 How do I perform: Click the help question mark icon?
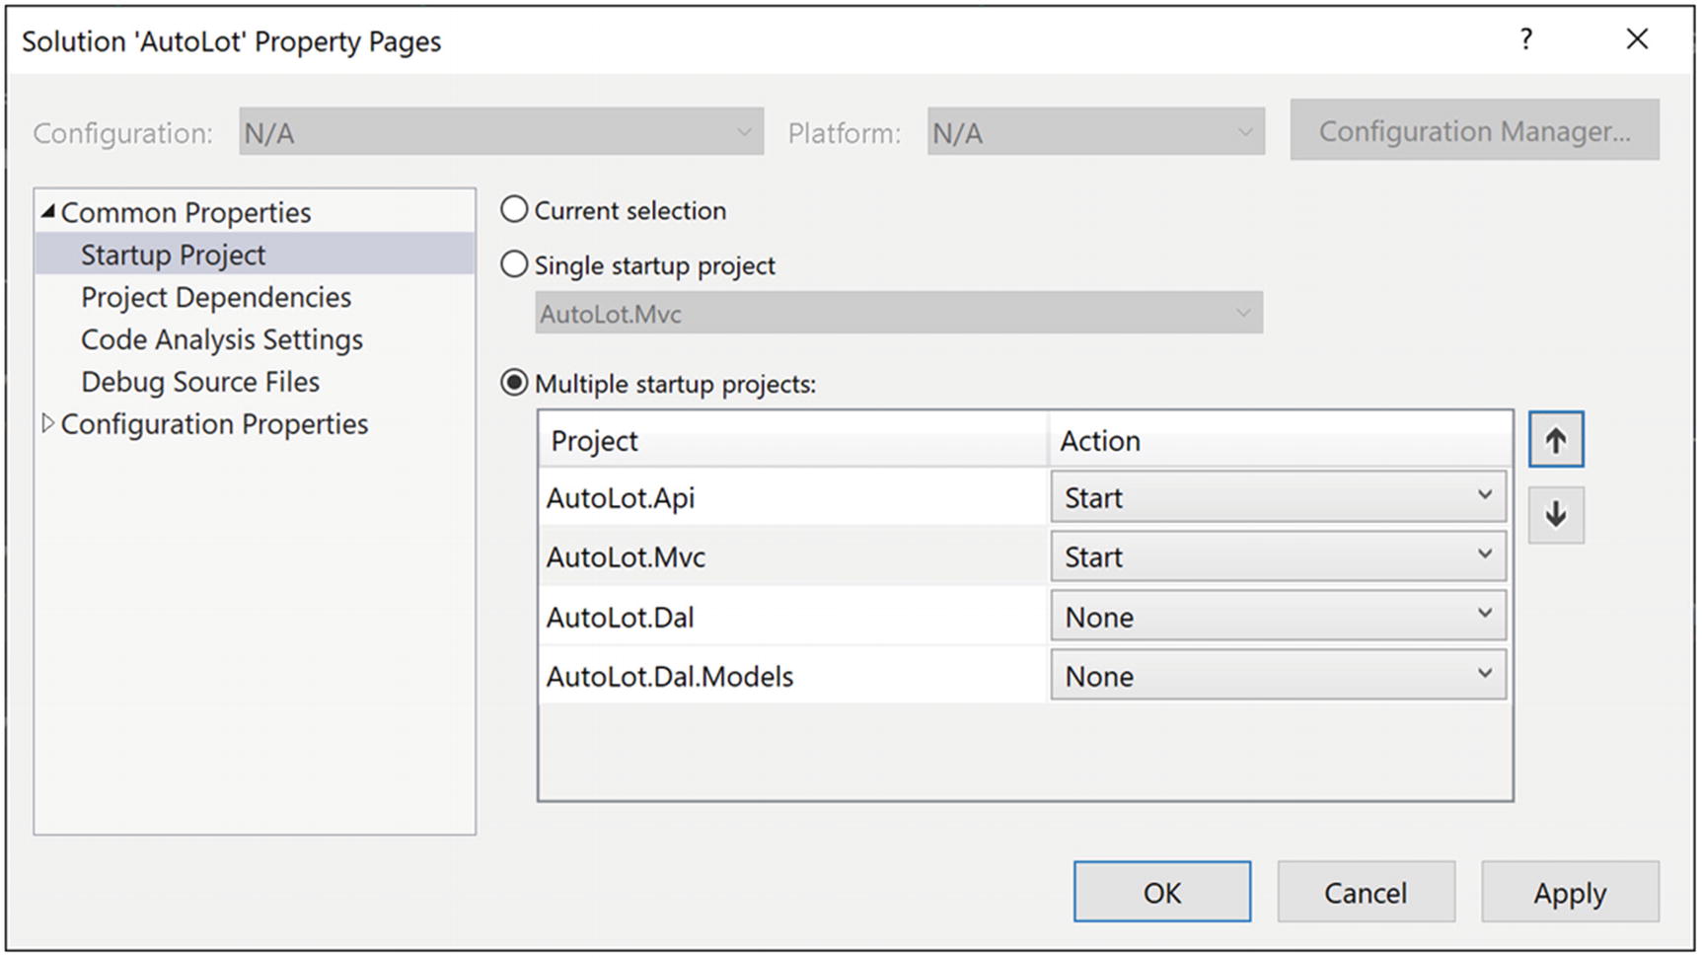(1525, 39)
